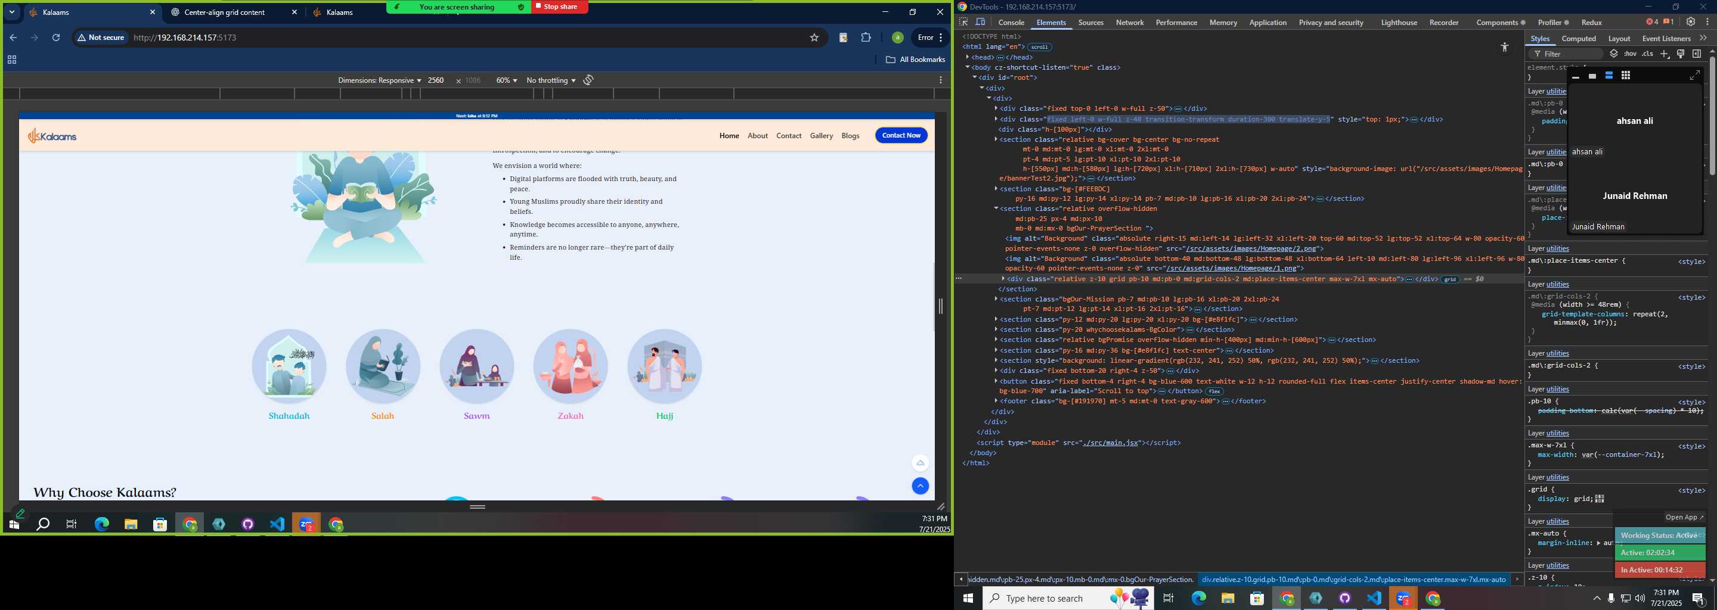The image size is (1717, 610).
Task: Click the scroll badge beside html tag
Action: pos(1039,47)
